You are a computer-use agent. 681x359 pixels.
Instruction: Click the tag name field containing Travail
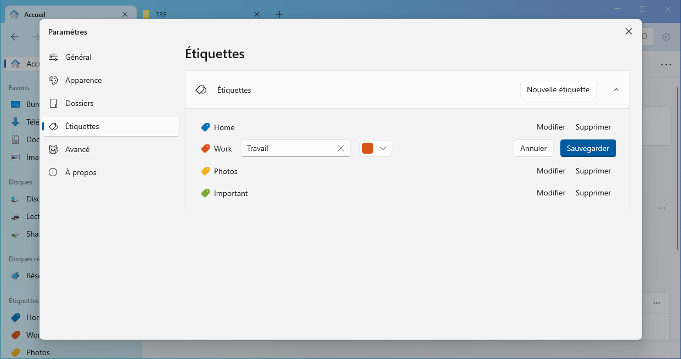pos(288,148)
